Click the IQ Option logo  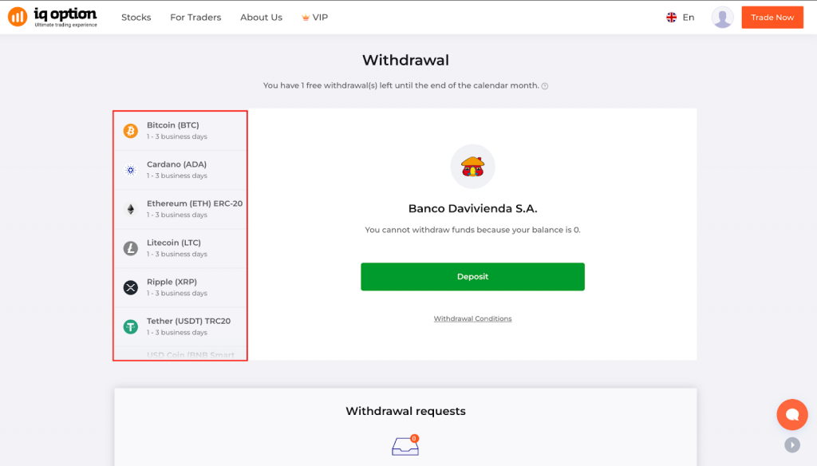click(x=53, y=17)
